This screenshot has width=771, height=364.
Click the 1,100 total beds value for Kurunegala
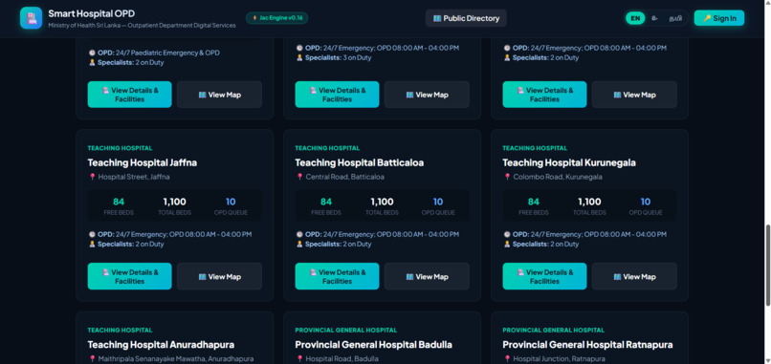[589, 202]
